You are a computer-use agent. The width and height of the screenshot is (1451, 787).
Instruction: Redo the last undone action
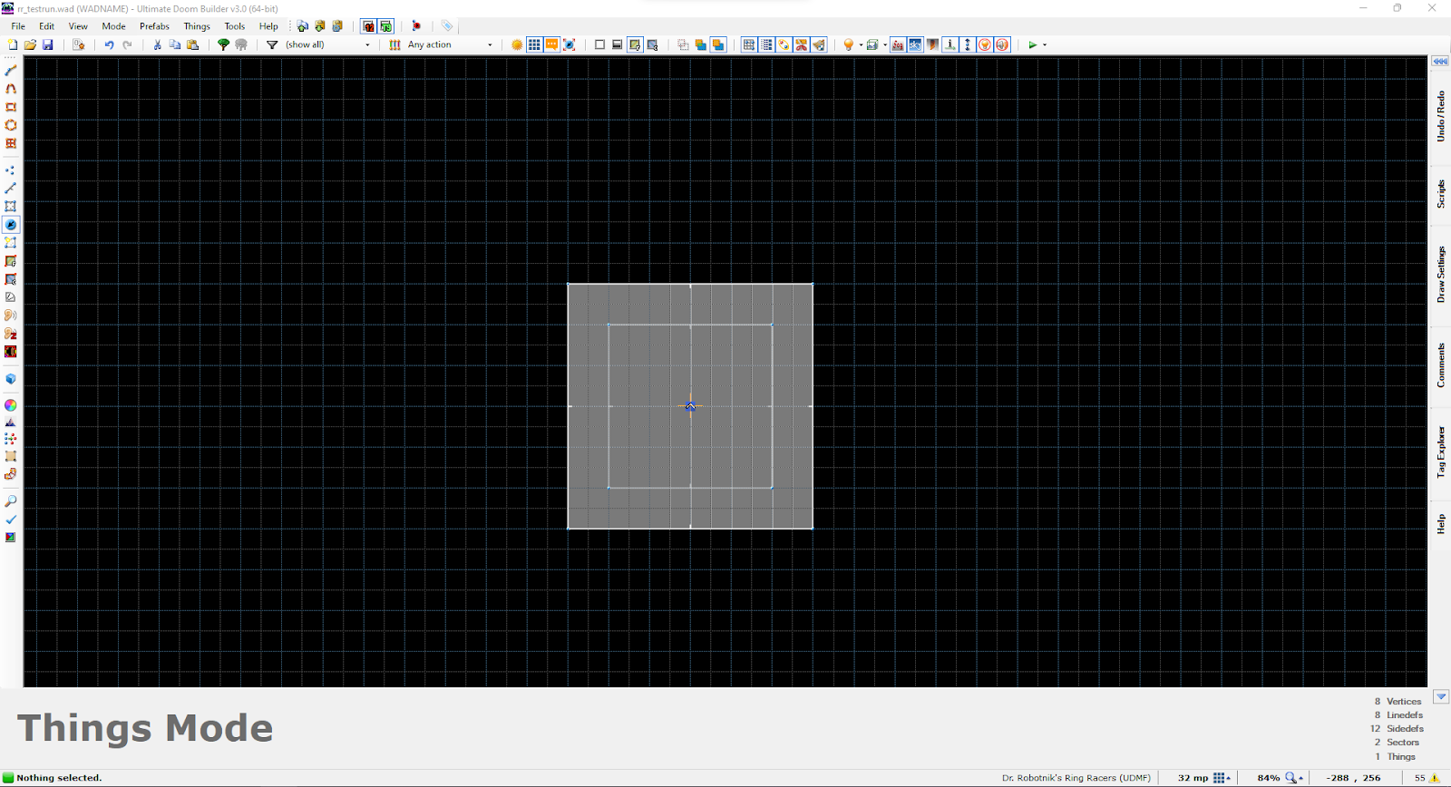127,44
